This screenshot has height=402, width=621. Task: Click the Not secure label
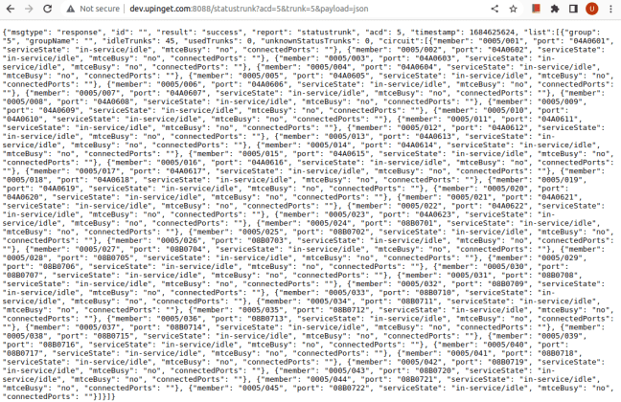point(100,9)
